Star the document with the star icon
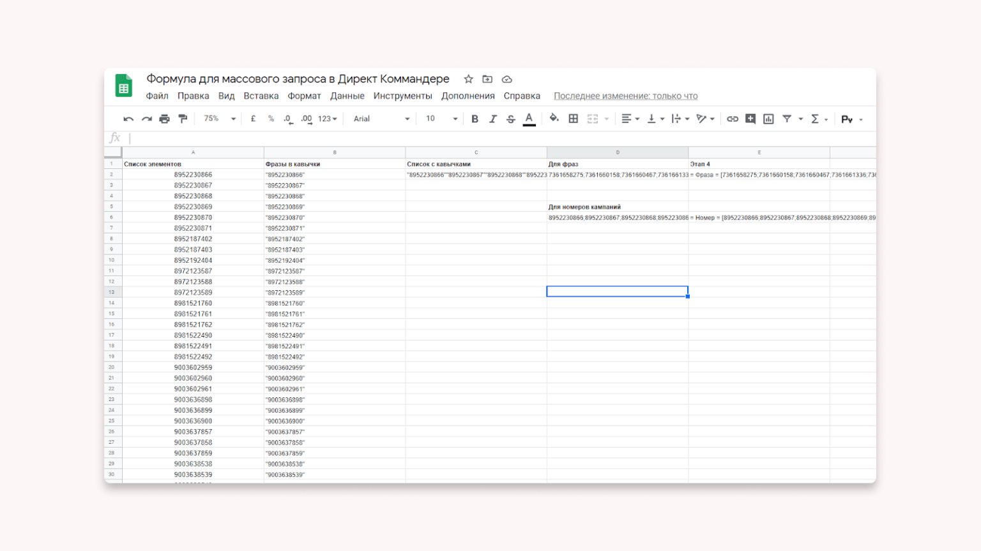Viewport: 981px width, 551px height. (x=468, y=79)
